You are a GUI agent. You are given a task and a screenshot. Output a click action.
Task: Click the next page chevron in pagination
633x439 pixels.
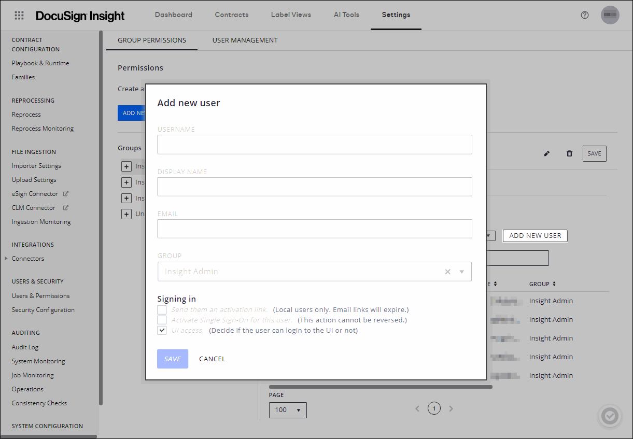coord(451,408)
